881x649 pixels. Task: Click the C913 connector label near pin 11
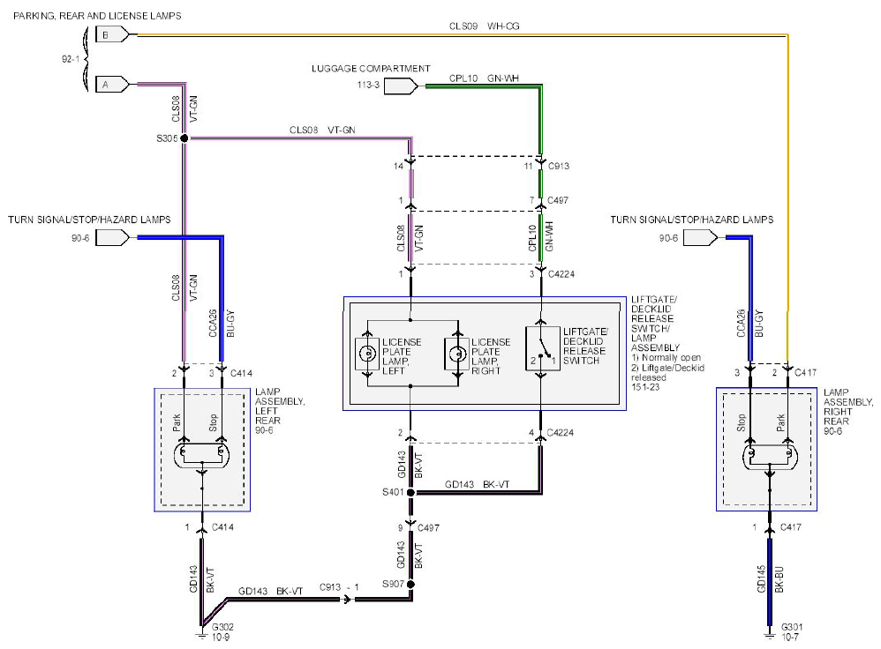pos(559,166)
